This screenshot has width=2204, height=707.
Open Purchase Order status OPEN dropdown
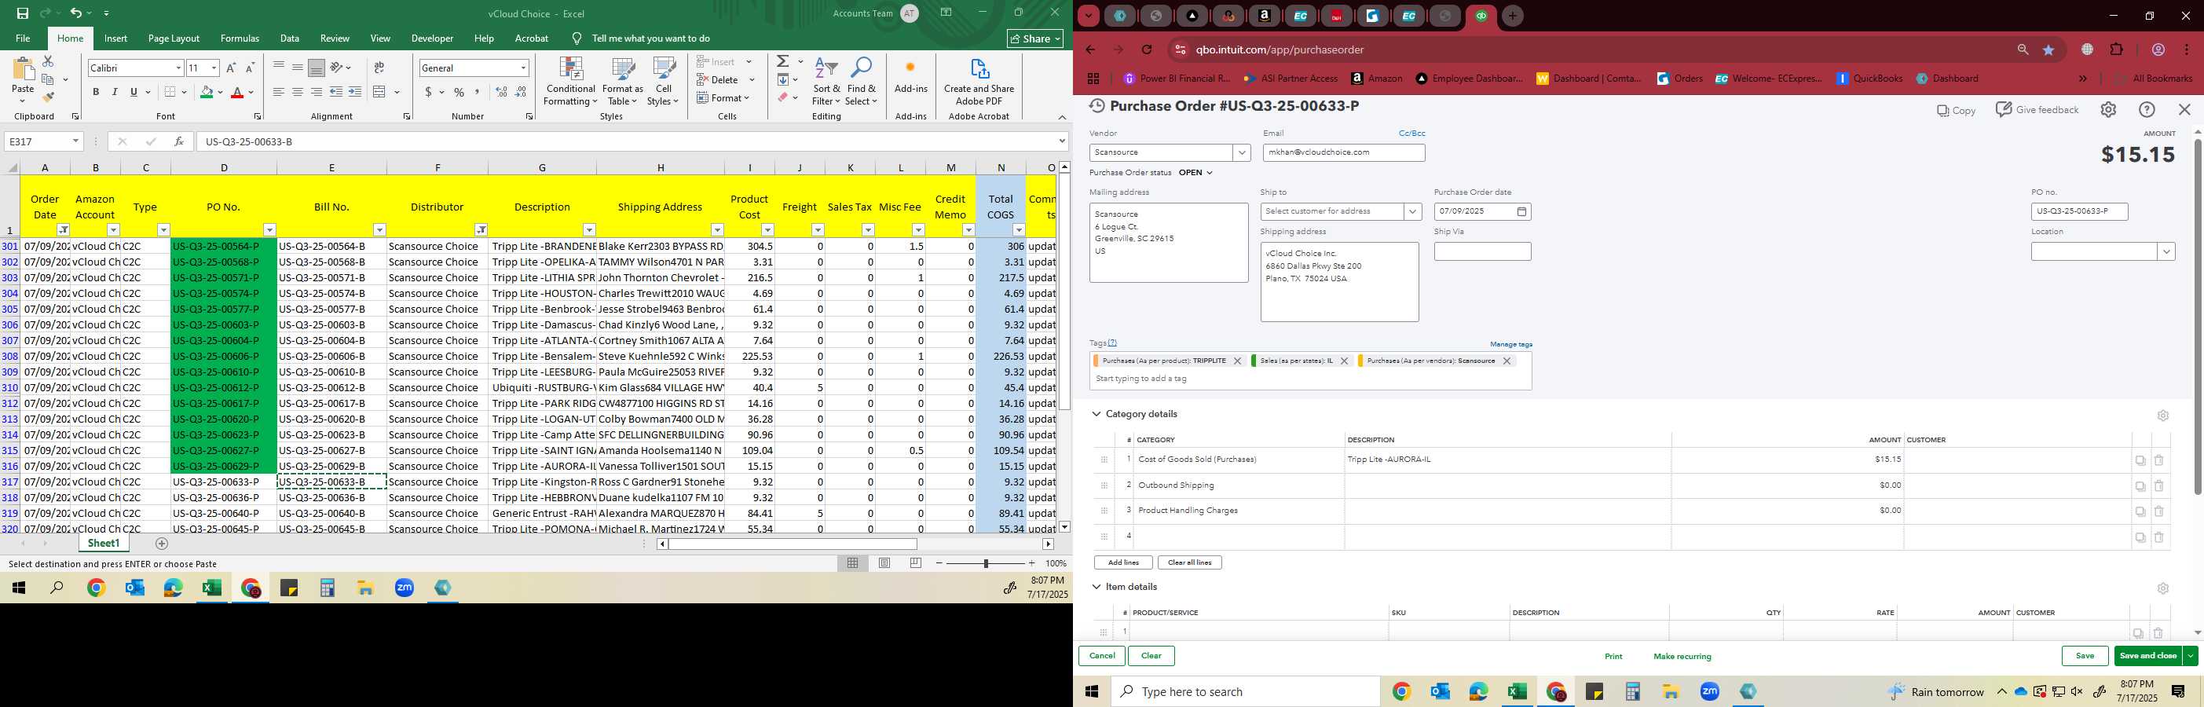pyautogui.click(x=1196, y=173)
